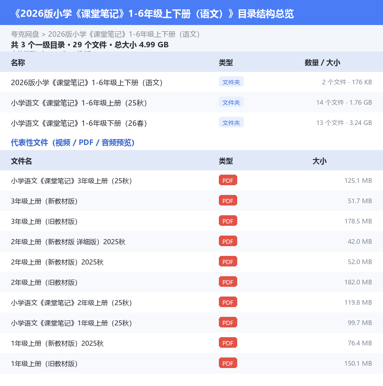This screenshot has height=386, width=383.
Task: Click 类型 header in the file table
Action: click(x=226, y=161)
